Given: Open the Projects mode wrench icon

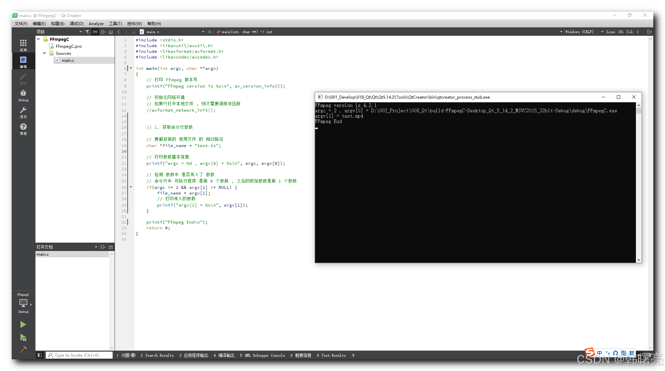Looking at the screenshot, I should click(23, 112).
